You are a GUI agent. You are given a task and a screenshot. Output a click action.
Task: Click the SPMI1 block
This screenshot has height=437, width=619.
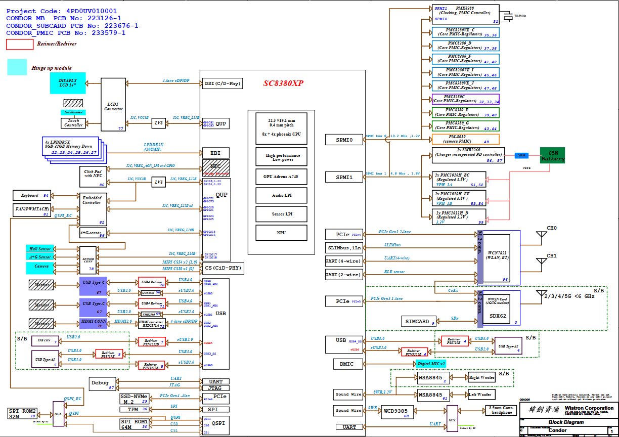click(x=344, y=177)
